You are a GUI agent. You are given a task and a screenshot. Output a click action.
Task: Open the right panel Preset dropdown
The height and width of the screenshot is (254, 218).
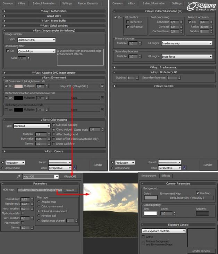point(170,162)
